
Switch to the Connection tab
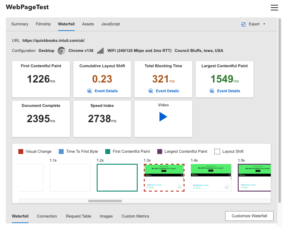tap(47, 216)
